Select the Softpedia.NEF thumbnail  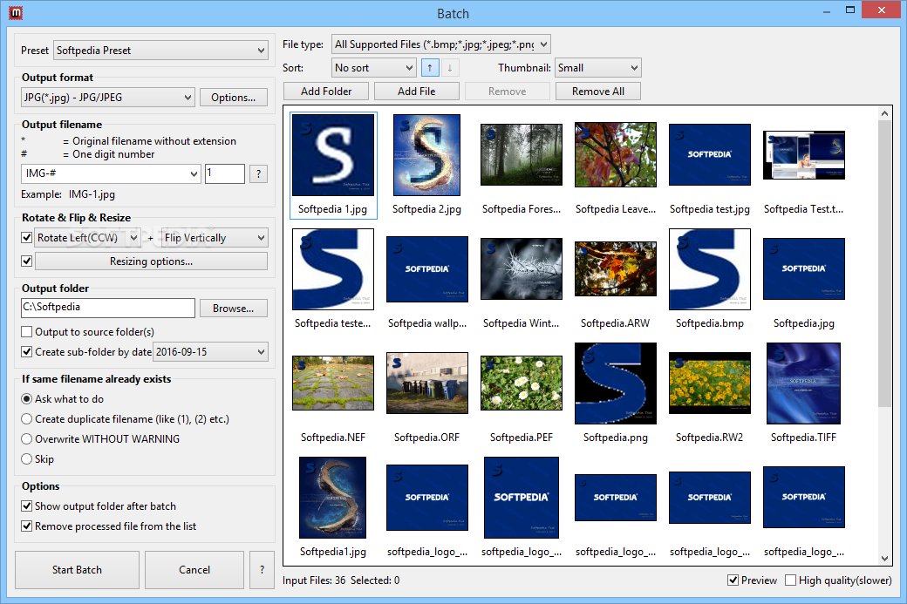coord(333,383)
